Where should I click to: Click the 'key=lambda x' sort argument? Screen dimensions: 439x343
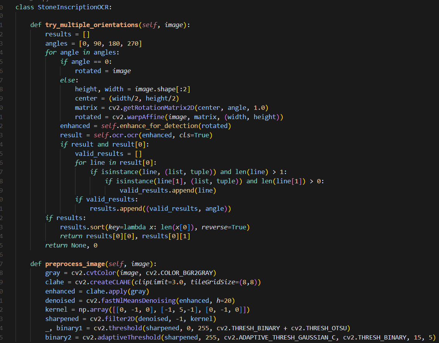[x=131, y=227]
